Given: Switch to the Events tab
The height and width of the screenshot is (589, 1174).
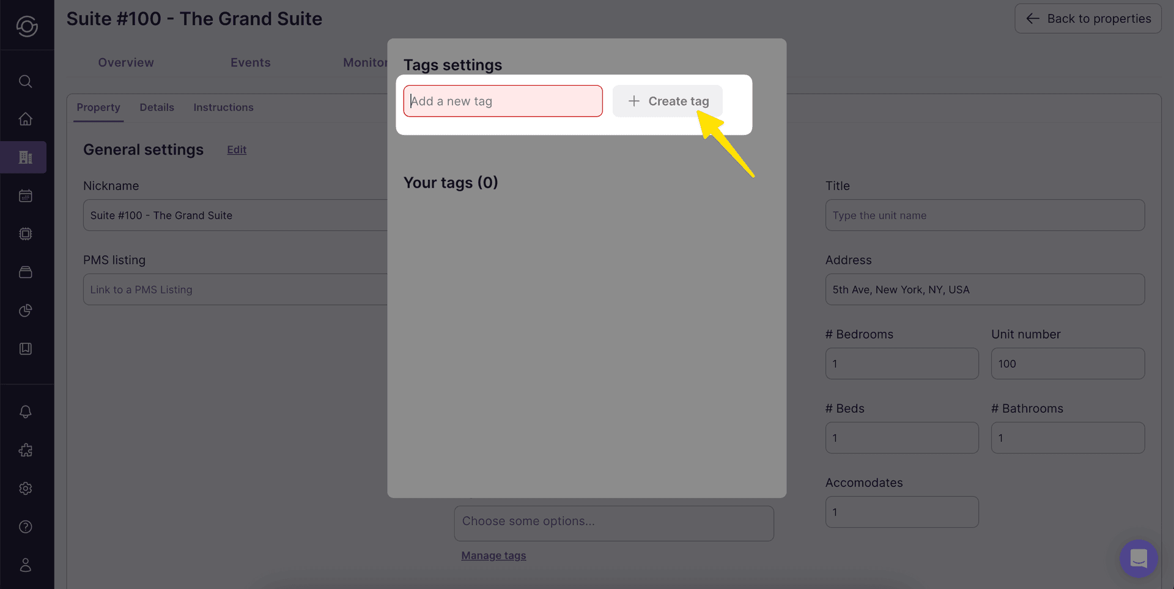Looking at the screenshot, I should [x=251, y=62].
